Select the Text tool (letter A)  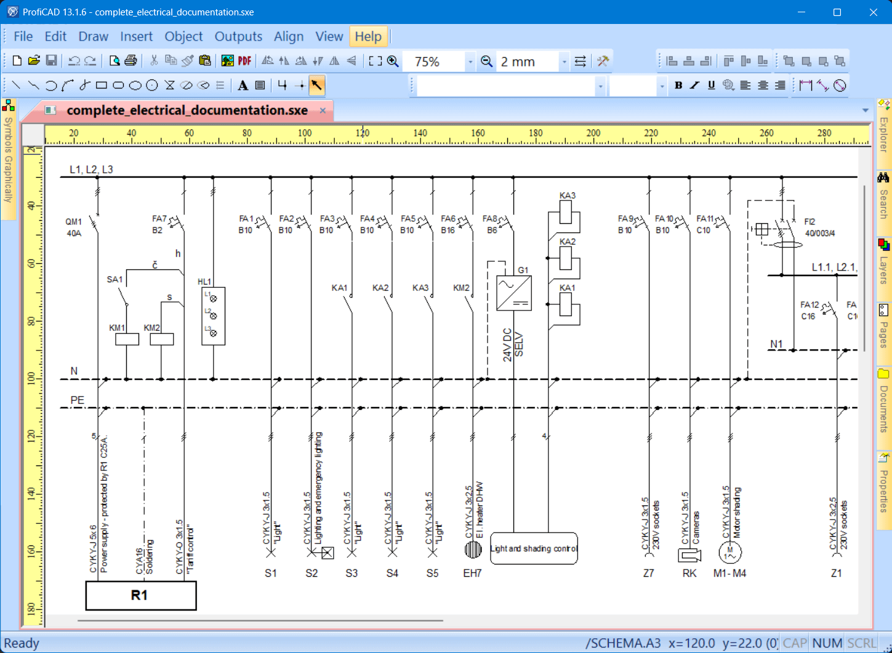click(243, 85)
